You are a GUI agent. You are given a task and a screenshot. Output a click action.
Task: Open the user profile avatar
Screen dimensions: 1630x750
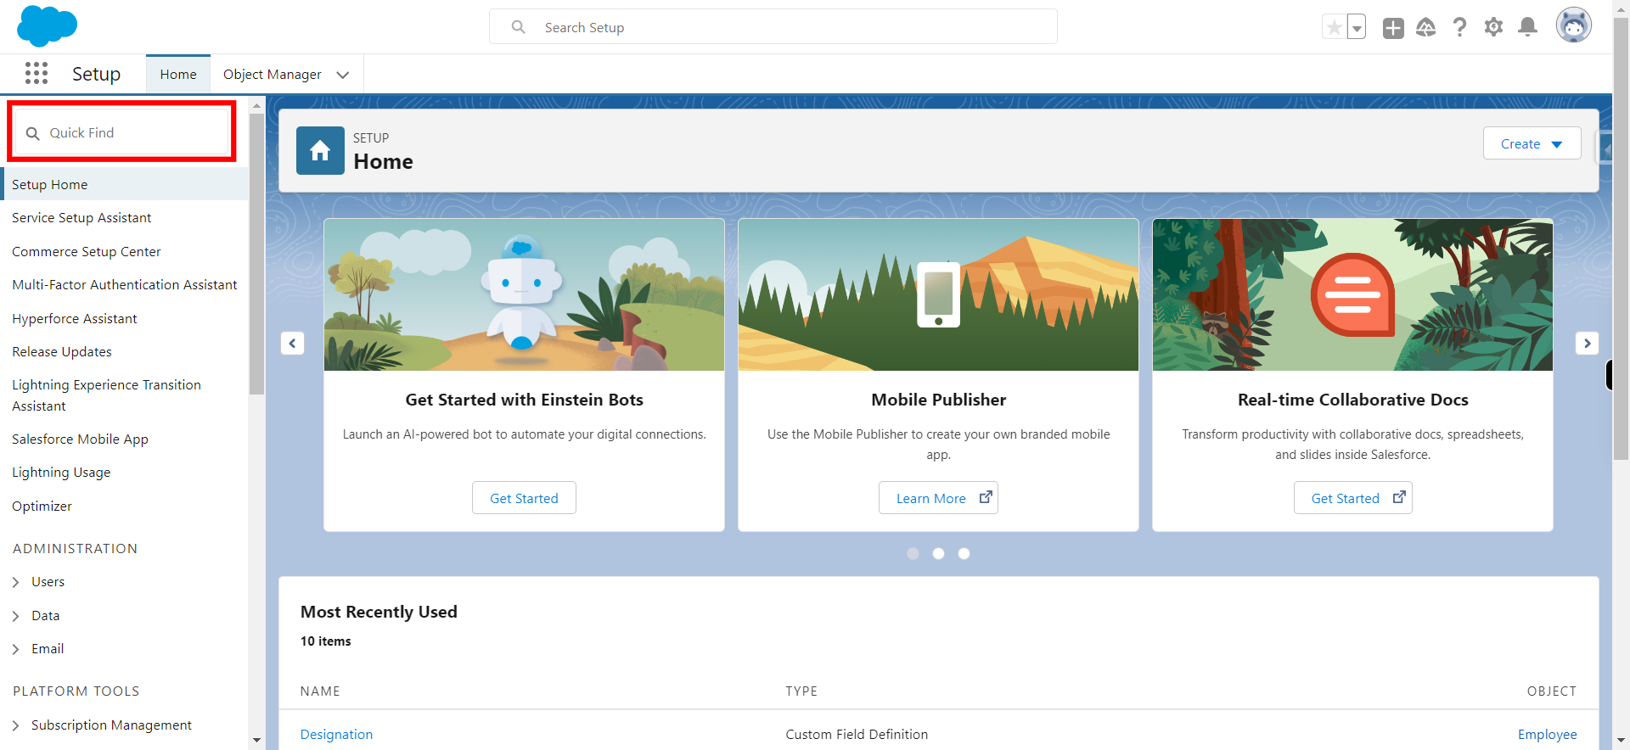pos(1573,25)
